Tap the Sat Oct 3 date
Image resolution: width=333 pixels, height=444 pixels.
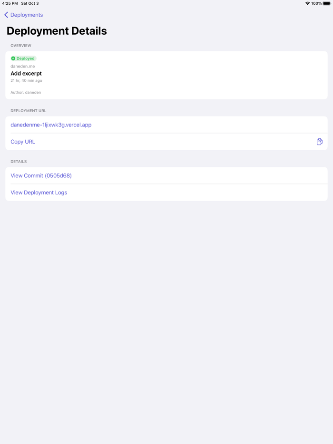coord(30,3)
